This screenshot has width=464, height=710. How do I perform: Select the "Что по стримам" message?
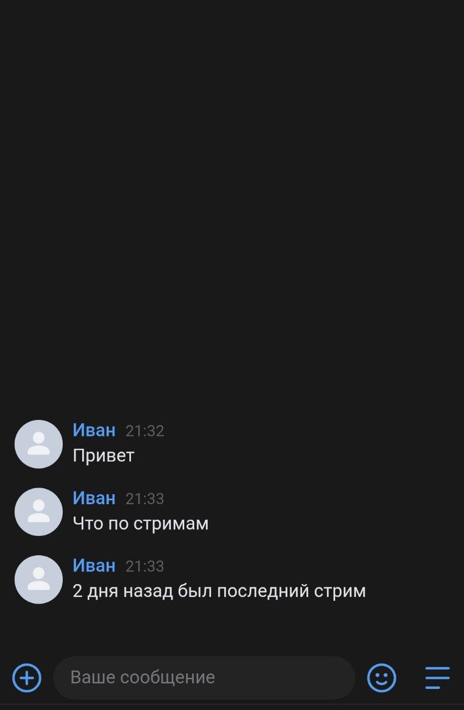pyautogui.click(x=140, y=524)
